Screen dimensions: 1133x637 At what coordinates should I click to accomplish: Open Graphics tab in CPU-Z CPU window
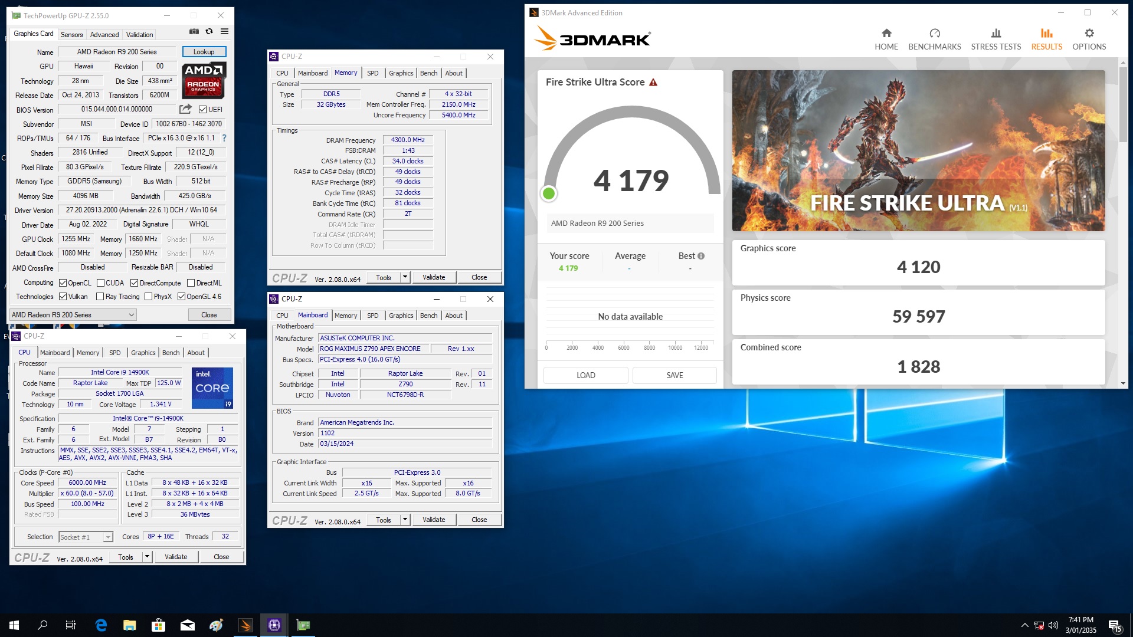click(x=143, y=353)
